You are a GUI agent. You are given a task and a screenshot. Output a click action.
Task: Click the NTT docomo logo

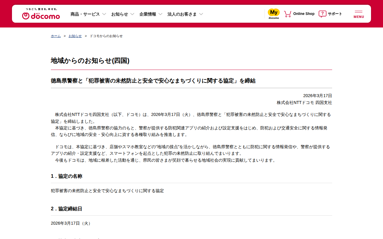41,16
